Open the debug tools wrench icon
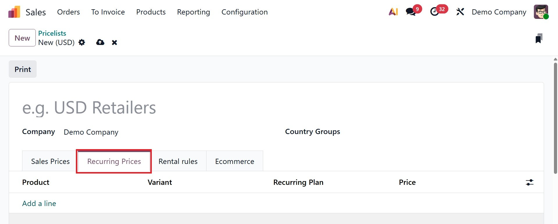 [460, 12]
